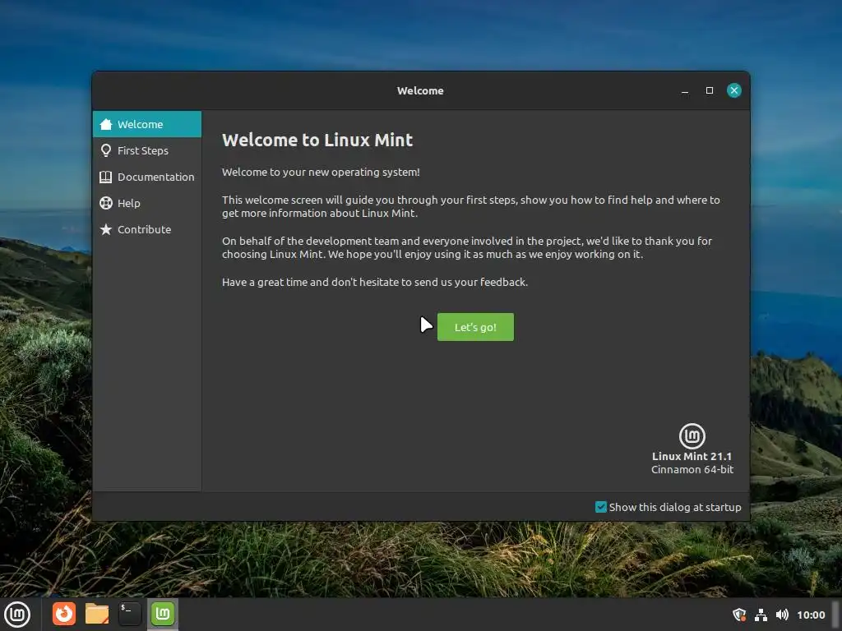Open the Documentation section
This screenshot has height=631, width=842.
click(146, 177)
